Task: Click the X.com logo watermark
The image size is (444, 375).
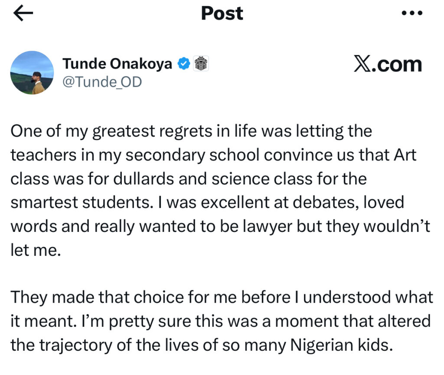Action: pos(388,63)
